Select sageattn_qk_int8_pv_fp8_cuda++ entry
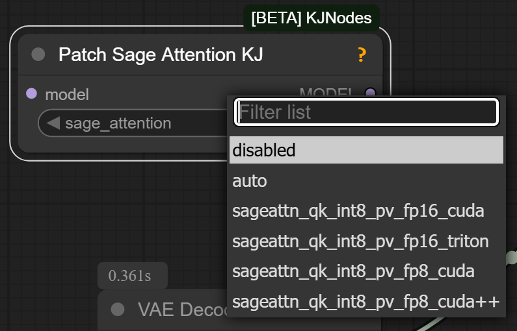 point(366,302)
